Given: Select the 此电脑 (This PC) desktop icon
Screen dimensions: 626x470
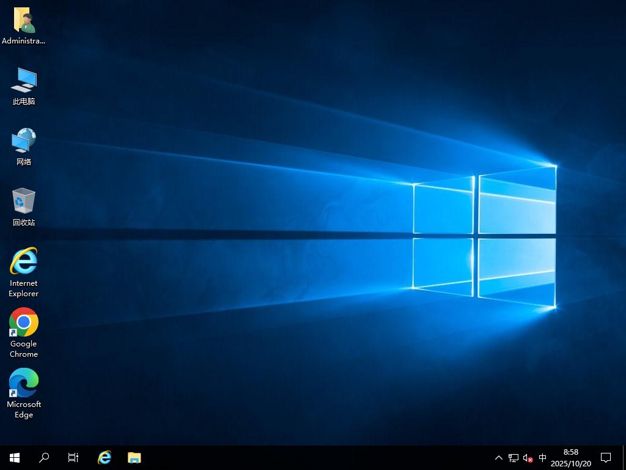Looking at the screenshot, I should 24,81.
